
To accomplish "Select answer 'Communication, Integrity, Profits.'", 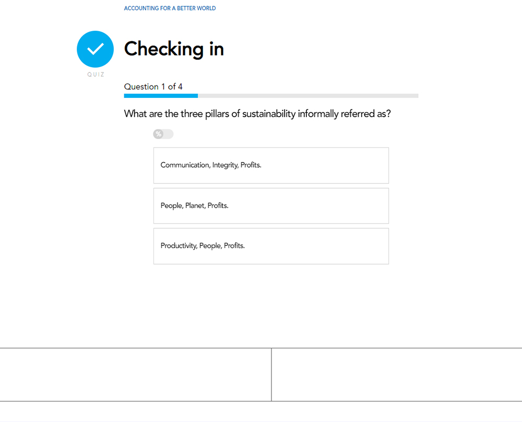I will pyautogui.click(x=271, y=165).
